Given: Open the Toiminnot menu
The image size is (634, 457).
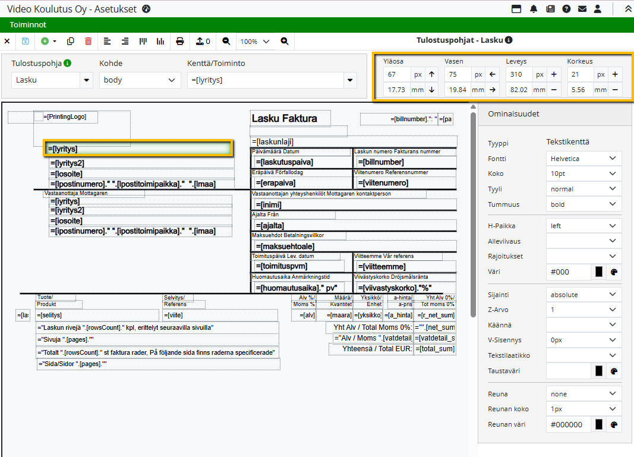Looking at the screenshot, I should 28,25.
